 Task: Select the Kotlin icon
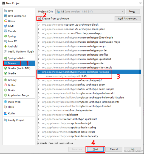[5, 113]
